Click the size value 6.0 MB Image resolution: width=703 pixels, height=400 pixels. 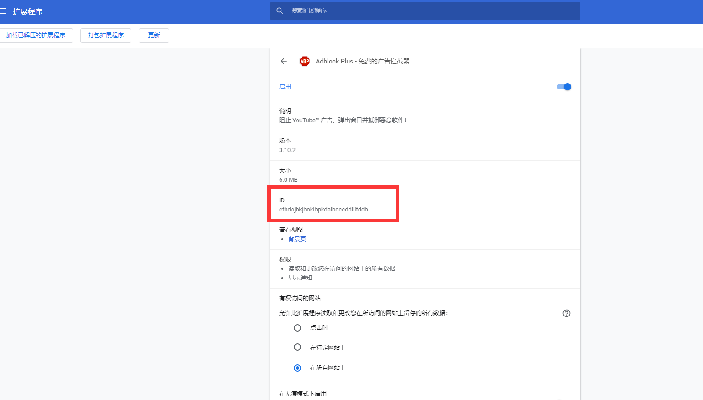pos(288,180)
